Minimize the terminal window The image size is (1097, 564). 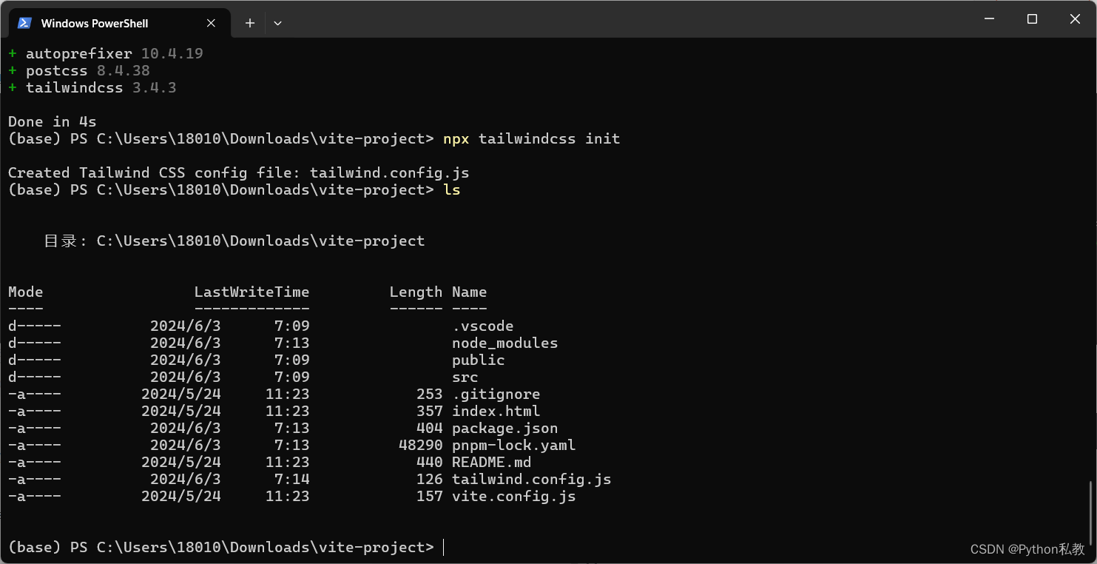[989, 19]
